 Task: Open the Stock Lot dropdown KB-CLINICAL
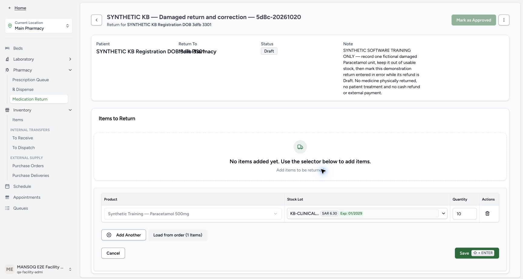367,214
